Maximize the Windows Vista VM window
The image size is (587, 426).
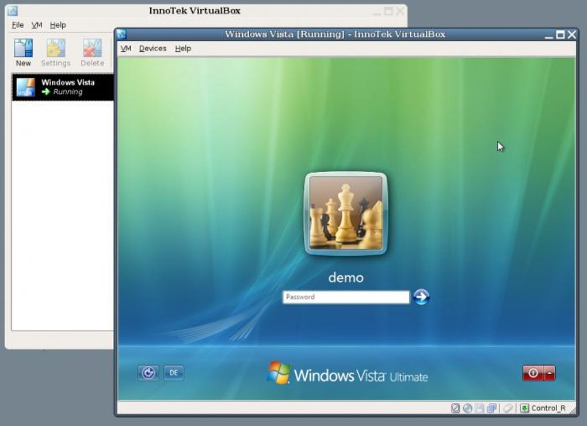pyautogui.click(x=560, y=35)
